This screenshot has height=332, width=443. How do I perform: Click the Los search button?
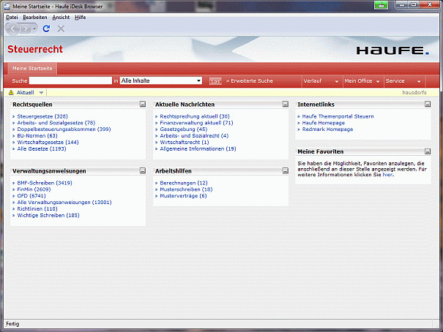tap(215, 81)
